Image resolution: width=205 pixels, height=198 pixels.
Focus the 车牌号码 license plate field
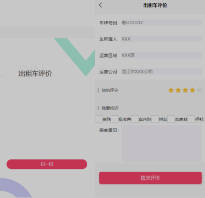coord(162,22)
